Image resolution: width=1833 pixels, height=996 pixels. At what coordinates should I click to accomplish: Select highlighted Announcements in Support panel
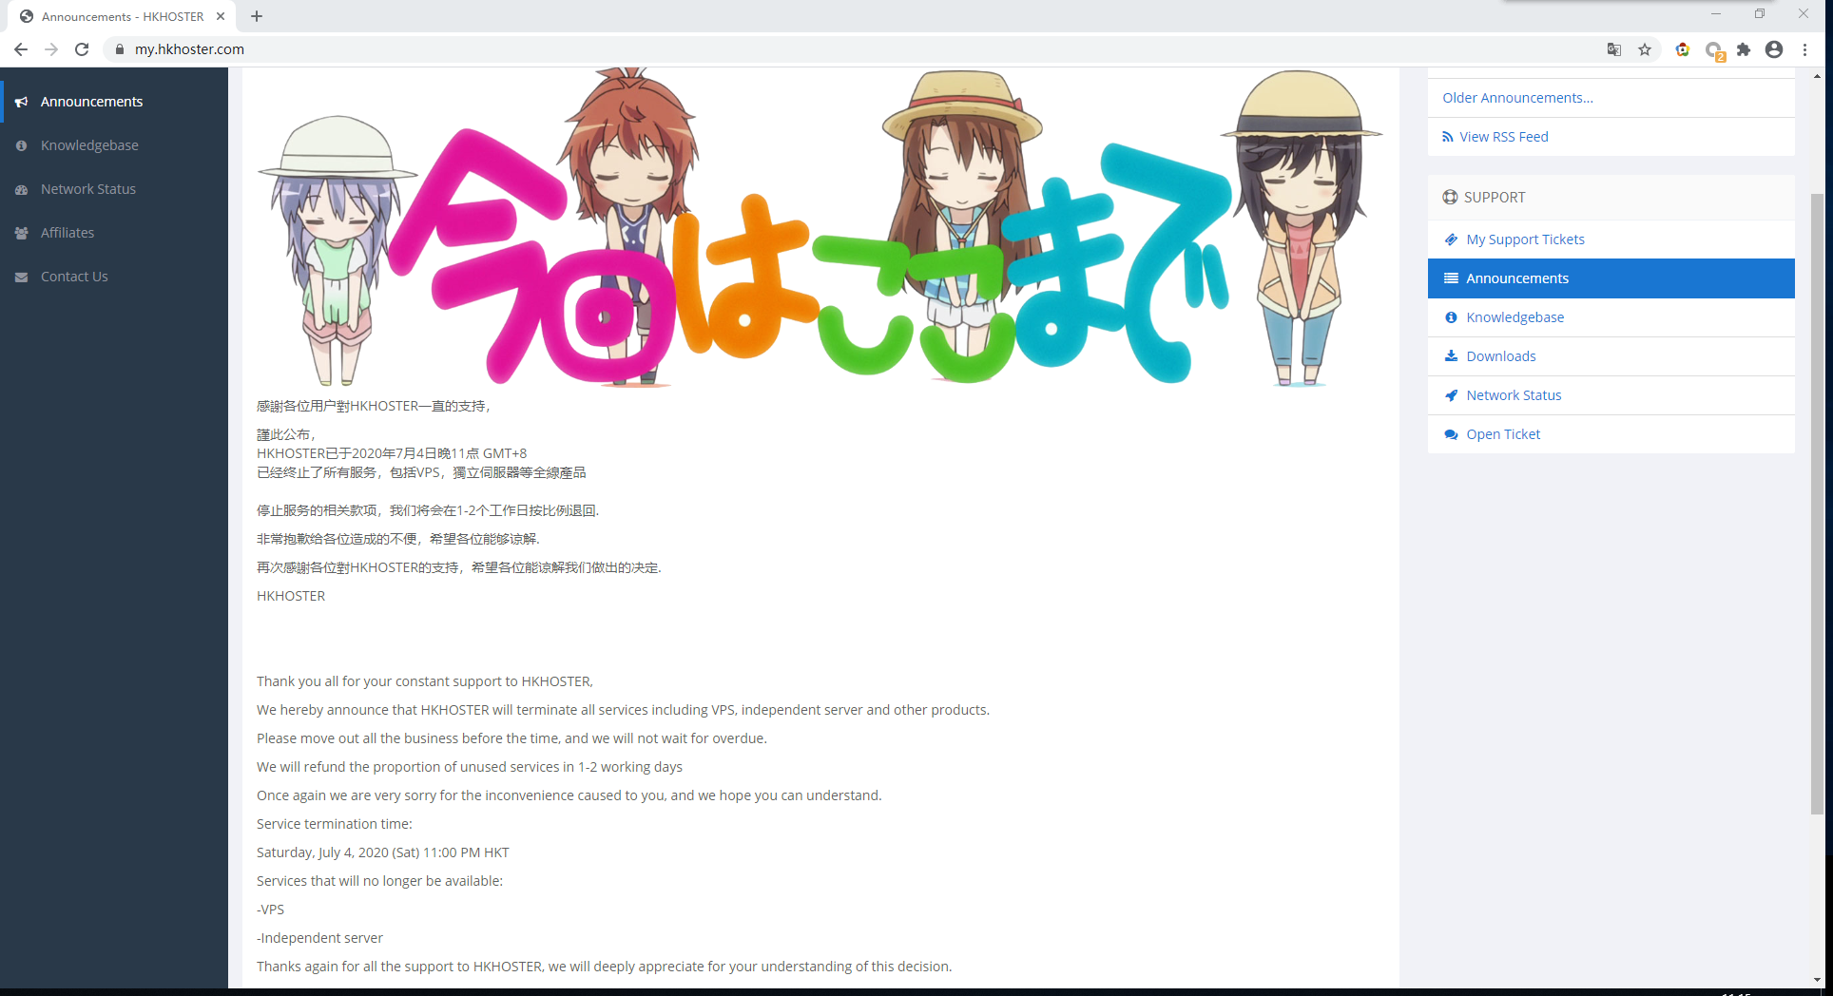[x=1611, y=278]
